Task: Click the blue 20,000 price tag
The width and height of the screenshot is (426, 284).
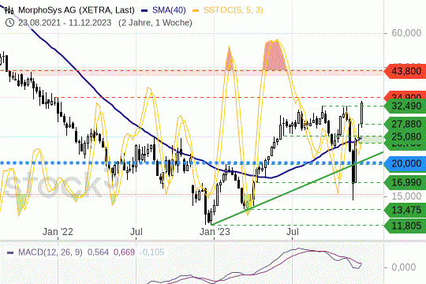Action: pos(405,163)
